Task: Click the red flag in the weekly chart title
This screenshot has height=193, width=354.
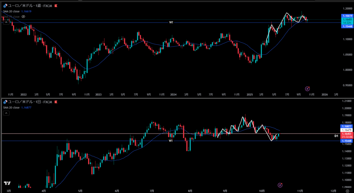Action: point(56,6)
